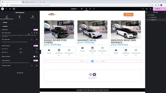Open site settings sliders icon
The width and height of the screenshot is (166, 93).
tap(10, 9)
